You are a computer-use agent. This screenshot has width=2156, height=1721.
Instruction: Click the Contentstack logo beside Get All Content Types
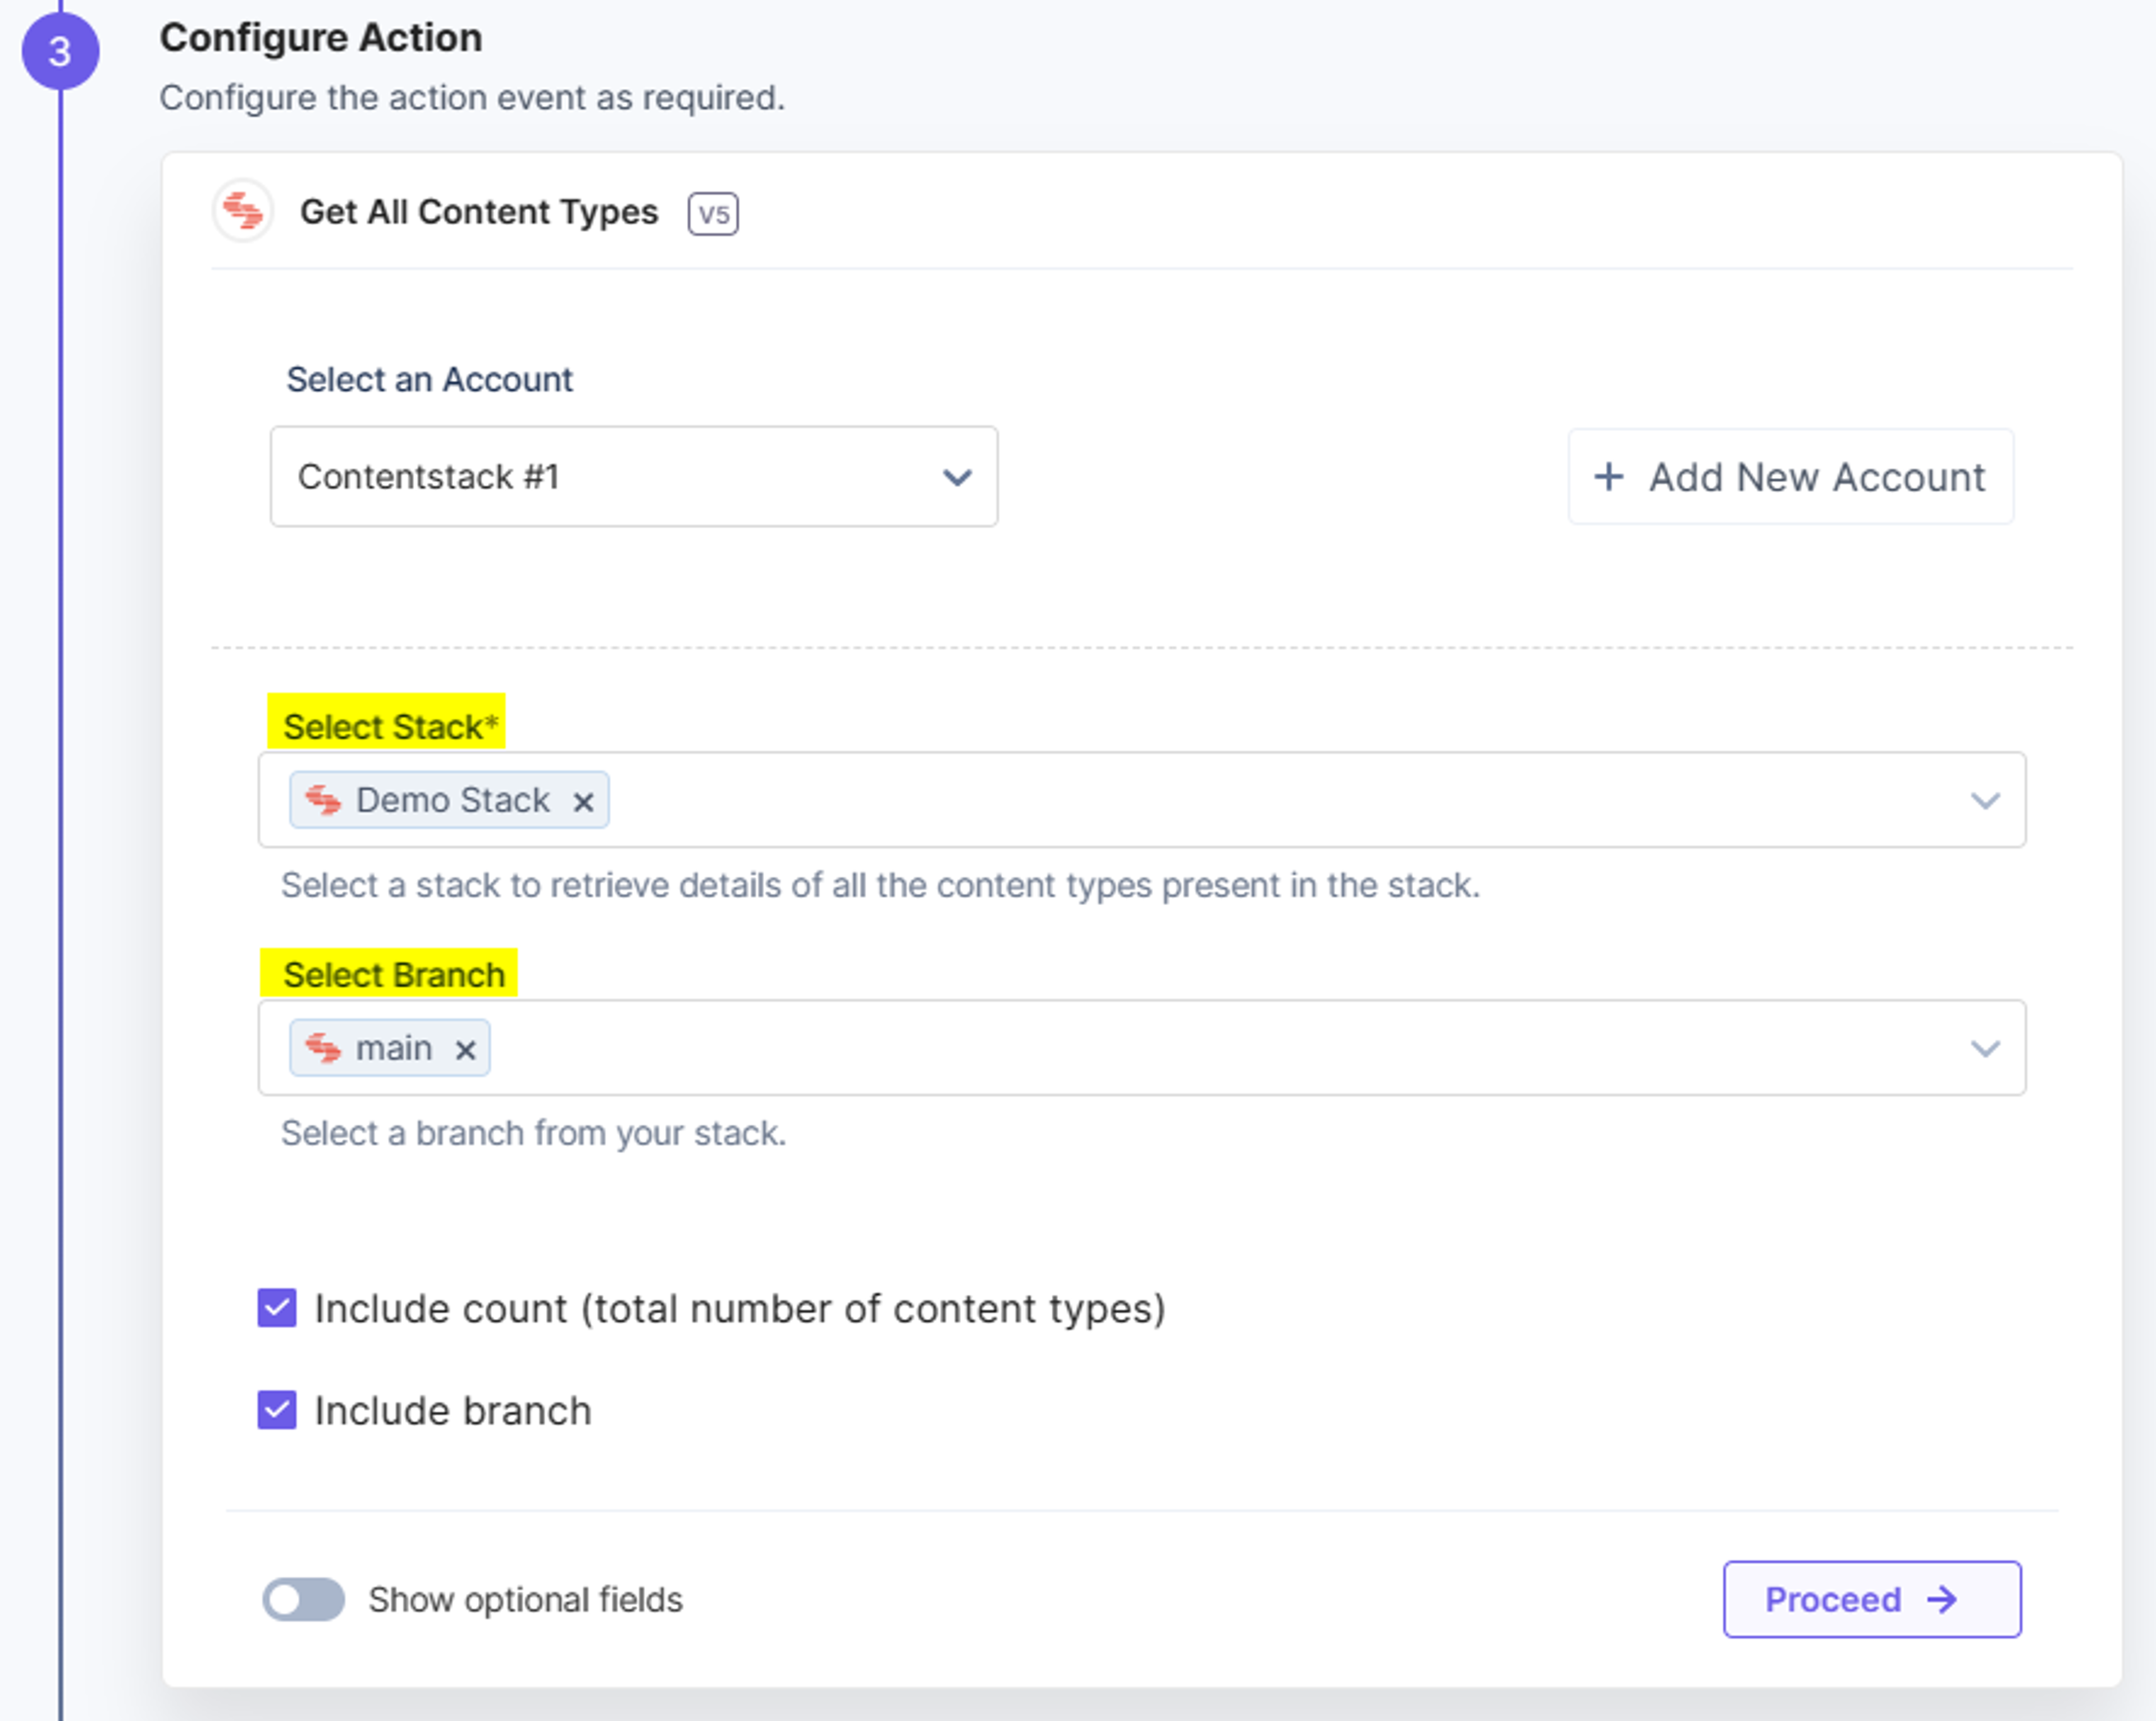(243, 211)
